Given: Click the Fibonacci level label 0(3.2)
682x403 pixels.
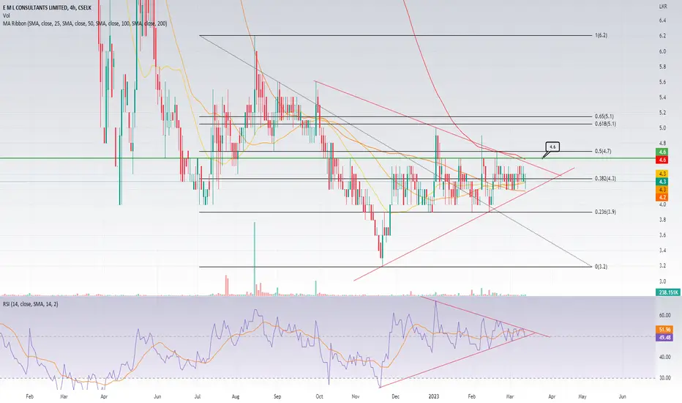Looking at the screenshot, I should coord(601,266).
